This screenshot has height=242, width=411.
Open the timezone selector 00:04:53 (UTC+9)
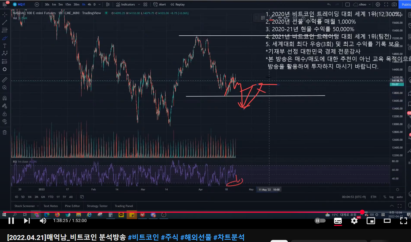(x=354, y=197)
